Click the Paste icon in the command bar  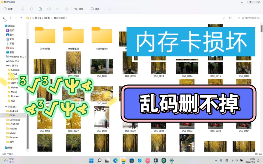[x=40, y=9]
